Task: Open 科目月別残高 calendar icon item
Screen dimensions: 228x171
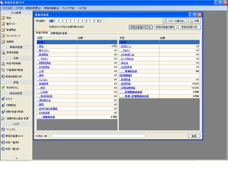Action: pyautogui.click(x=3, y=63)
